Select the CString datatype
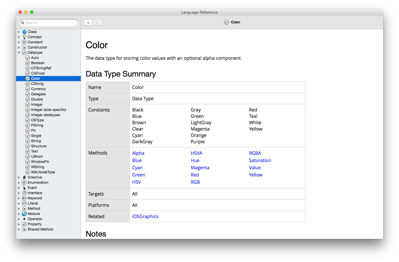 37,84
